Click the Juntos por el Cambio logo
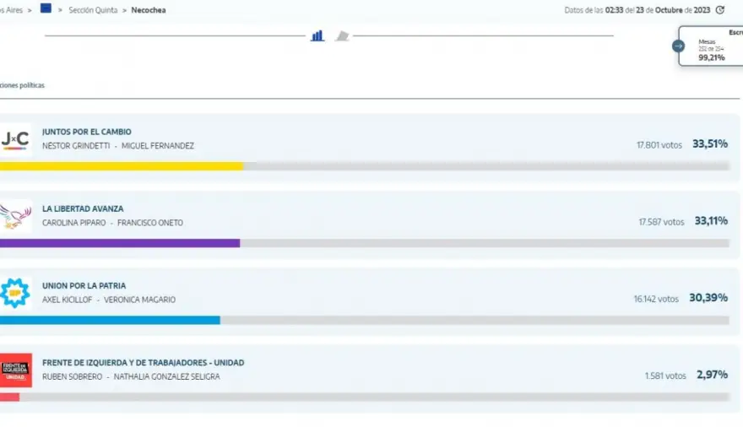Image resolution: width=743 pixels, height=427 pixels. 16,139
